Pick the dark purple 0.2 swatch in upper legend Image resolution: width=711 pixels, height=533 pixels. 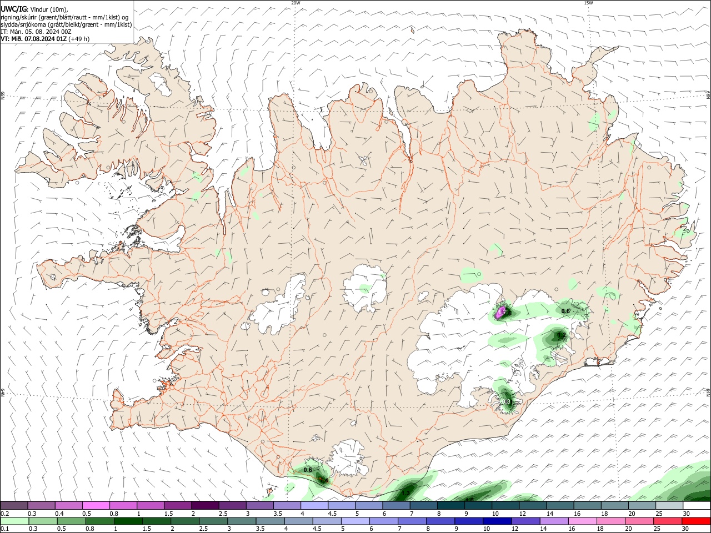(14, 505)
